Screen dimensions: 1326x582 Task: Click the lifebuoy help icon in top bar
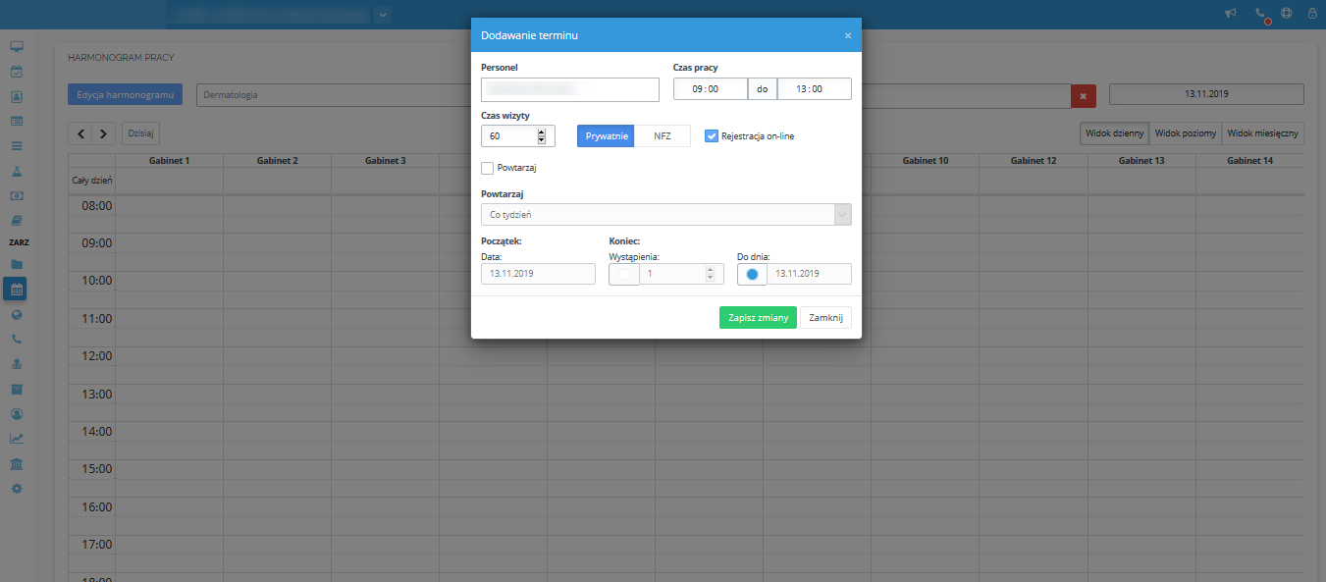tap(1286, 14)
